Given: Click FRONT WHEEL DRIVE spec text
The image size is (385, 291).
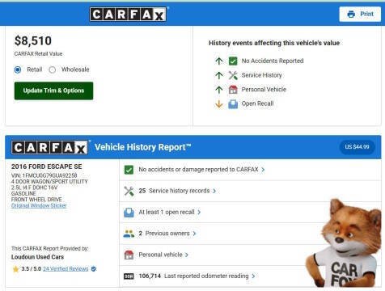Looking at the screenshot, I should (x=36, y=200).
